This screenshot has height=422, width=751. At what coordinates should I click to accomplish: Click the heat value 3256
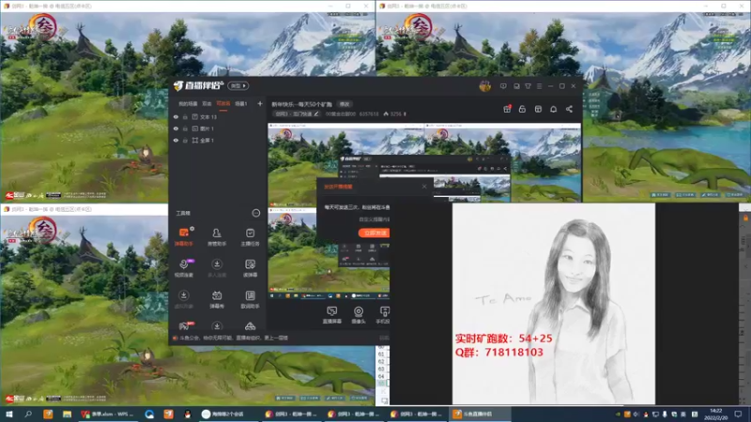[x=394, y=113]
